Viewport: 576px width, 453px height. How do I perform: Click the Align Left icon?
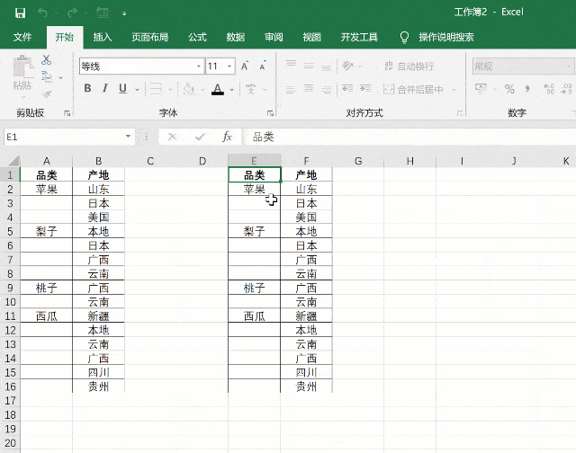291,89
